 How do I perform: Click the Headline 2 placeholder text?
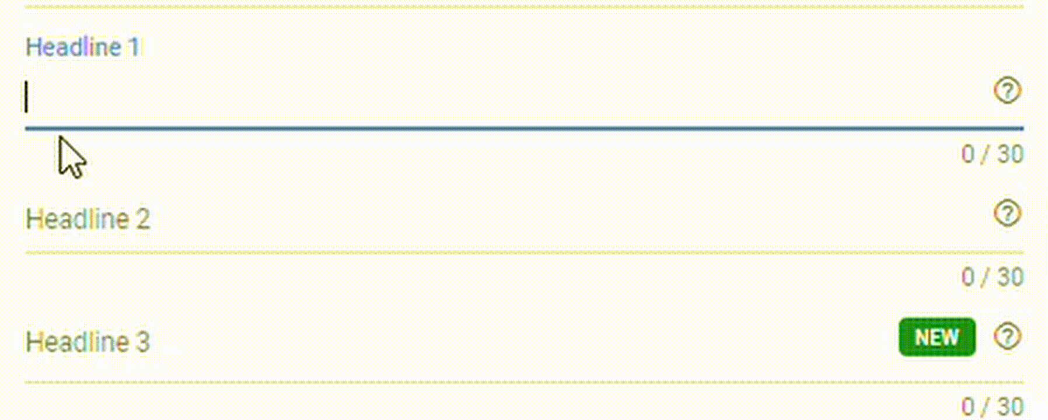coord(88,220)
